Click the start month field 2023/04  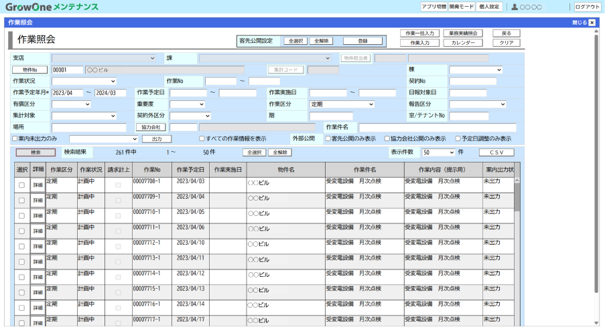point(68,93)
